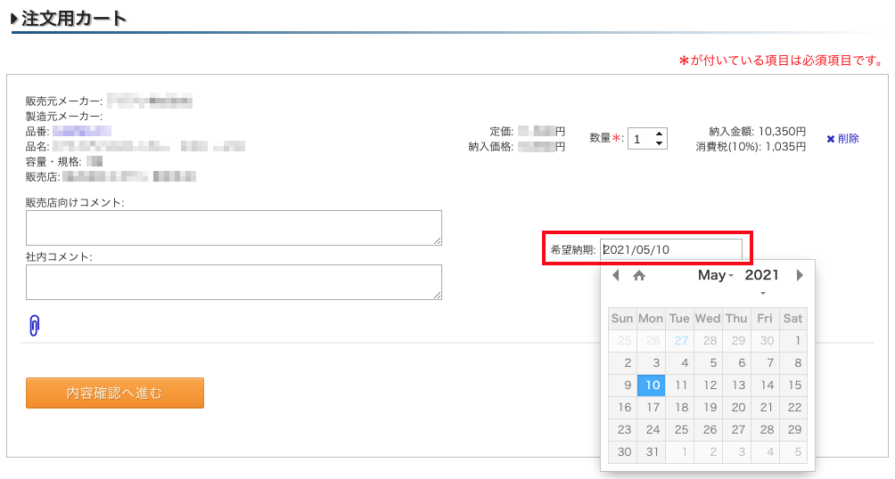Go to next month in calendar

800,275
